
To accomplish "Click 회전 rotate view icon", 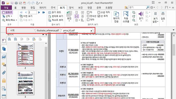I will pos(69,14).
